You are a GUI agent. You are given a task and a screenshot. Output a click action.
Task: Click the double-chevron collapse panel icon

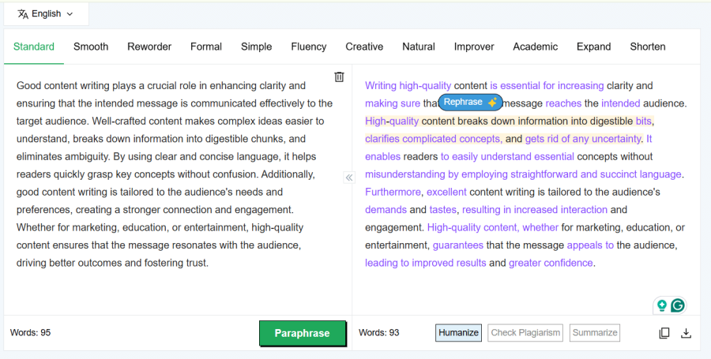349,178
